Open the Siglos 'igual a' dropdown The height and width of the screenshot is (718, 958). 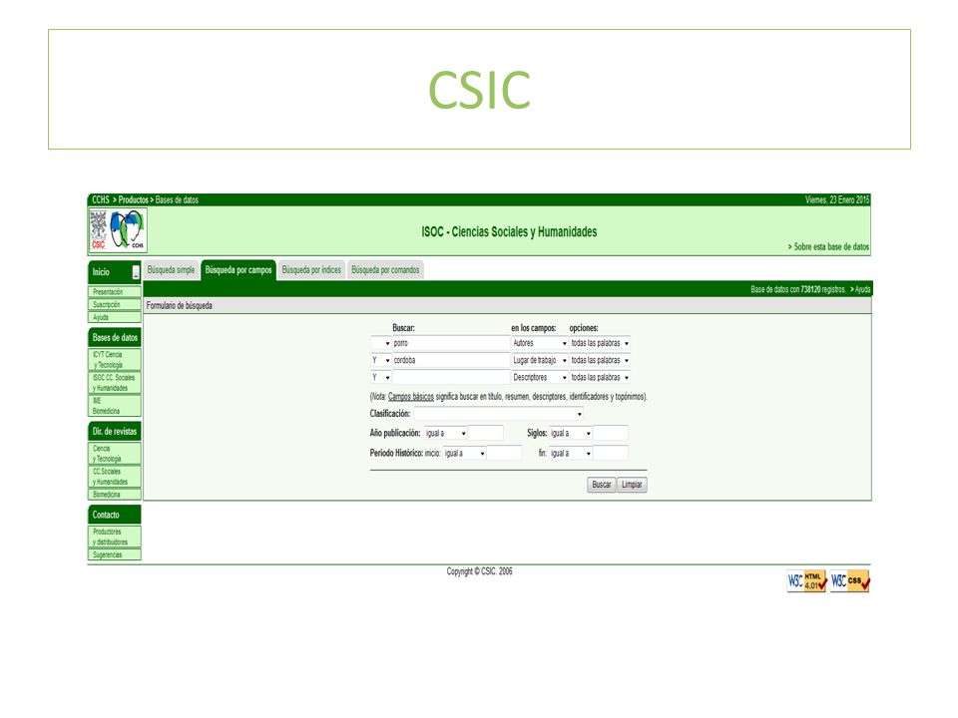pyautogui.click(x=571, y=434)
